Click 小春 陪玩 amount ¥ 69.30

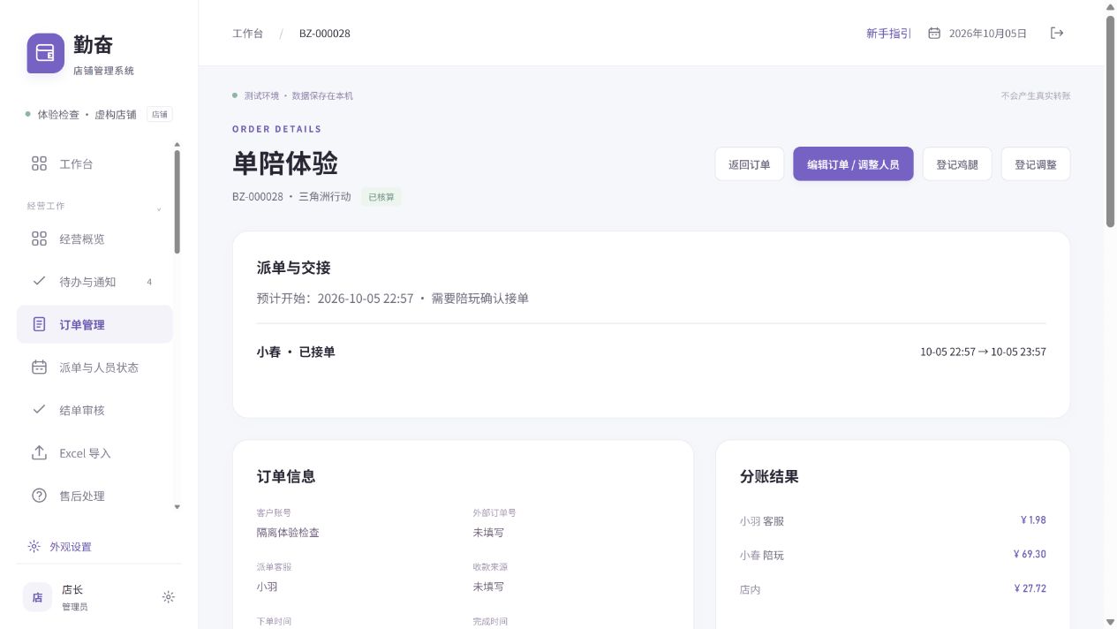click(x=1030, y=555)
